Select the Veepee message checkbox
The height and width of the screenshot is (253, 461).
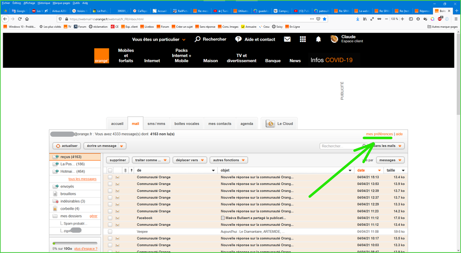110,231
